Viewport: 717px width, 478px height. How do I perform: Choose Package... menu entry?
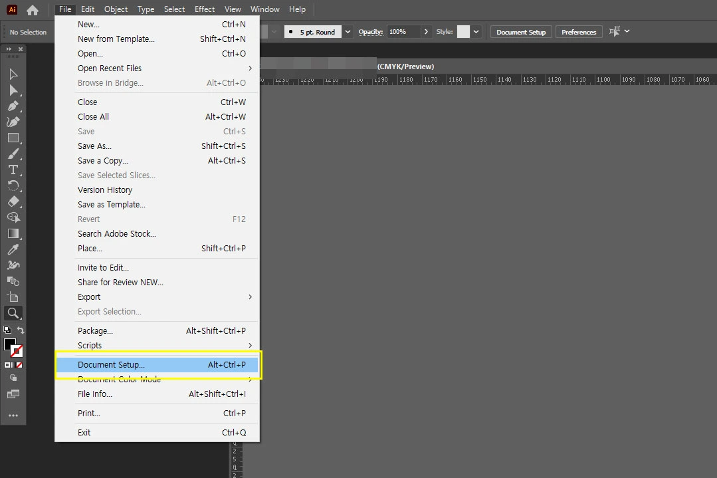coord(157,330)
